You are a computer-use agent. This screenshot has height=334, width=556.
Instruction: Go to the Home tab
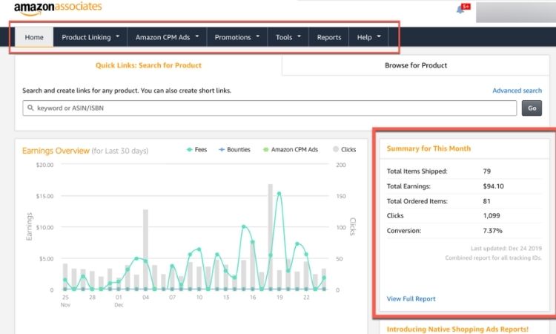coord(34,37)
